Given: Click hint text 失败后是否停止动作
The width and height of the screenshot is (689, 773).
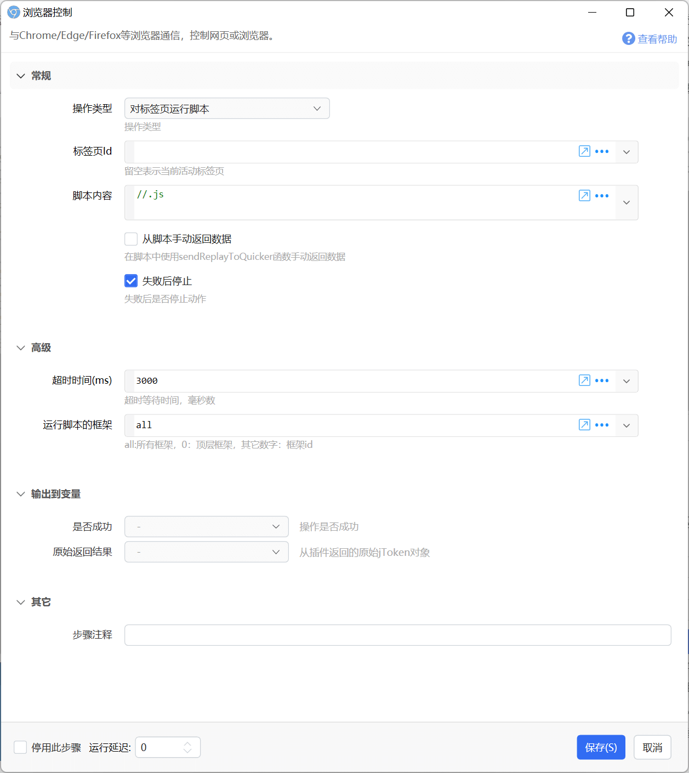Looking at the screenshot, I should click(165, 299).
